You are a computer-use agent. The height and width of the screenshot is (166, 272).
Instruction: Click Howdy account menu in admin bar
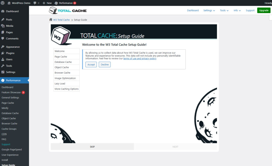pyautogui.click(x=268, y=3)
